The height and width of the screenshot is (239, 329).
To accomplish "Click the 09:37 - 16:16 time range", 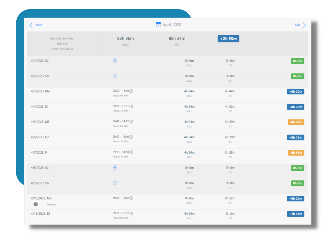I will coord(121,137).
